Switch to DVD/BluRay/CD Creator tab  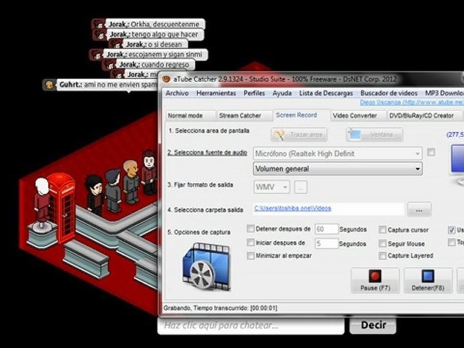(x=424, y=116)
